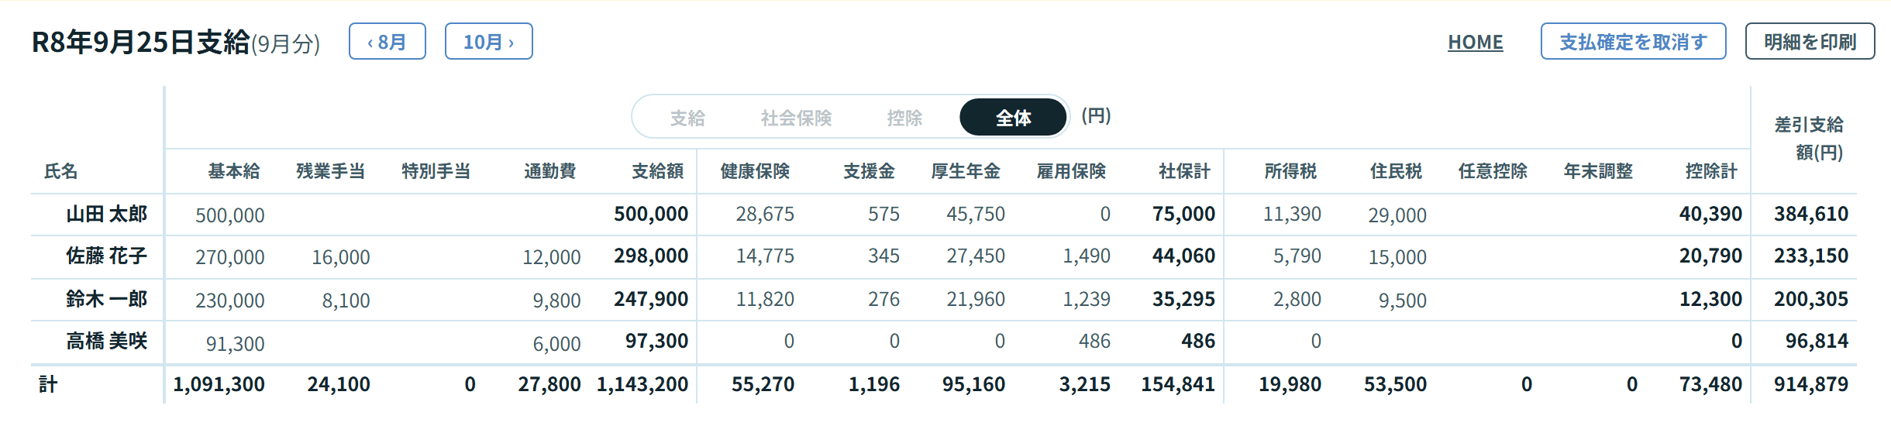
Task: Click the 控除計 column header
Action: [1712, 171]
